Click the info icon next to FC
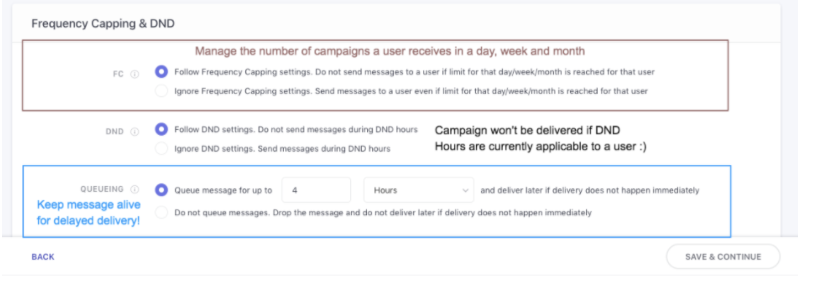Viewport: 831px width, 281px height. point(134,74)
